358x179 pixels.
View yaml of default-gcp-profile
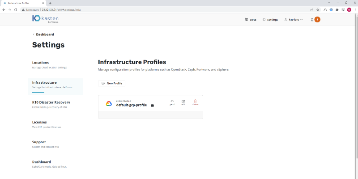point(172,102)
